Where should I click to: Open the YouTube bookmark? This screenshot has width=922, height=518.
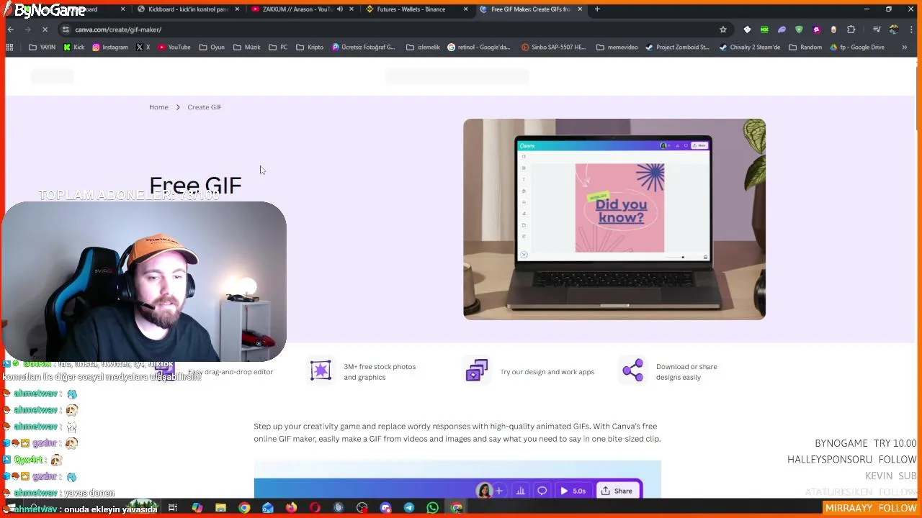point(174,47)
